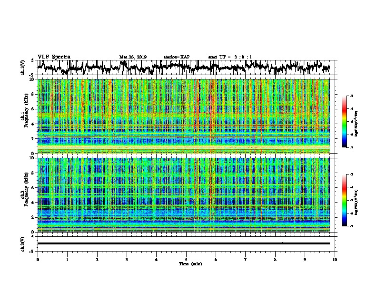Viewport: 377px width, 291px height.
Task: Click the "-7" value on ch.1 colorbar
Action: 351,147
